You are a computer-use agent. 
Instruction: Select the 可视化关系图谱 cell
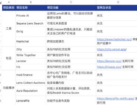71,24
